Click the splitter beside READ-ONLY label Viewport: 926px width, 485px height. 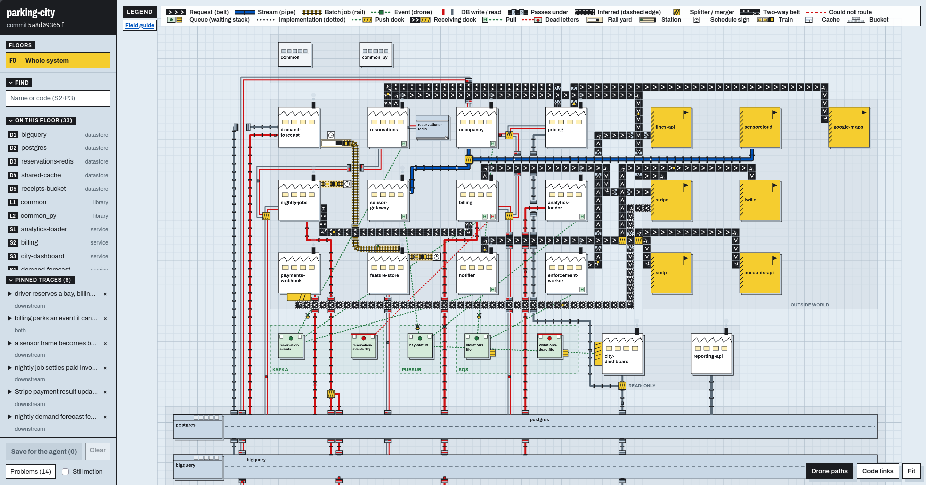pyautogui.click(x=622, y=386)
